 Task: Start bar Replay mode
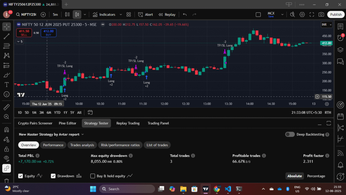click(x=167, y=15)
